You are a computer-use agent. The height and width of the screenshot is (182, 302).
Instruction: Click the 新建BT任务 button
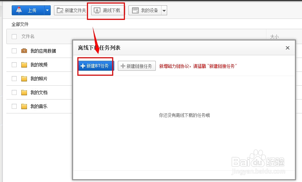[96, 66]
